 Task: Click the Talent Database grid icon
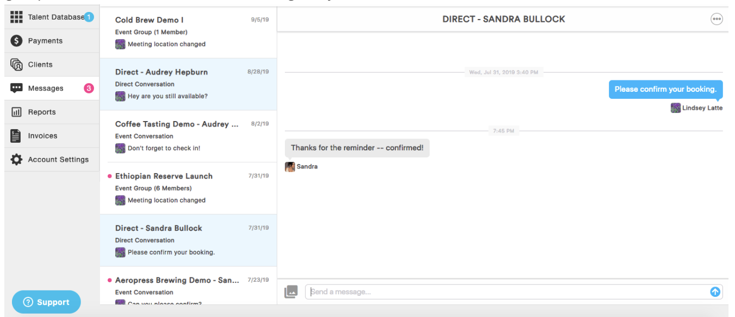pyautogui.click(x=16, y=17)
